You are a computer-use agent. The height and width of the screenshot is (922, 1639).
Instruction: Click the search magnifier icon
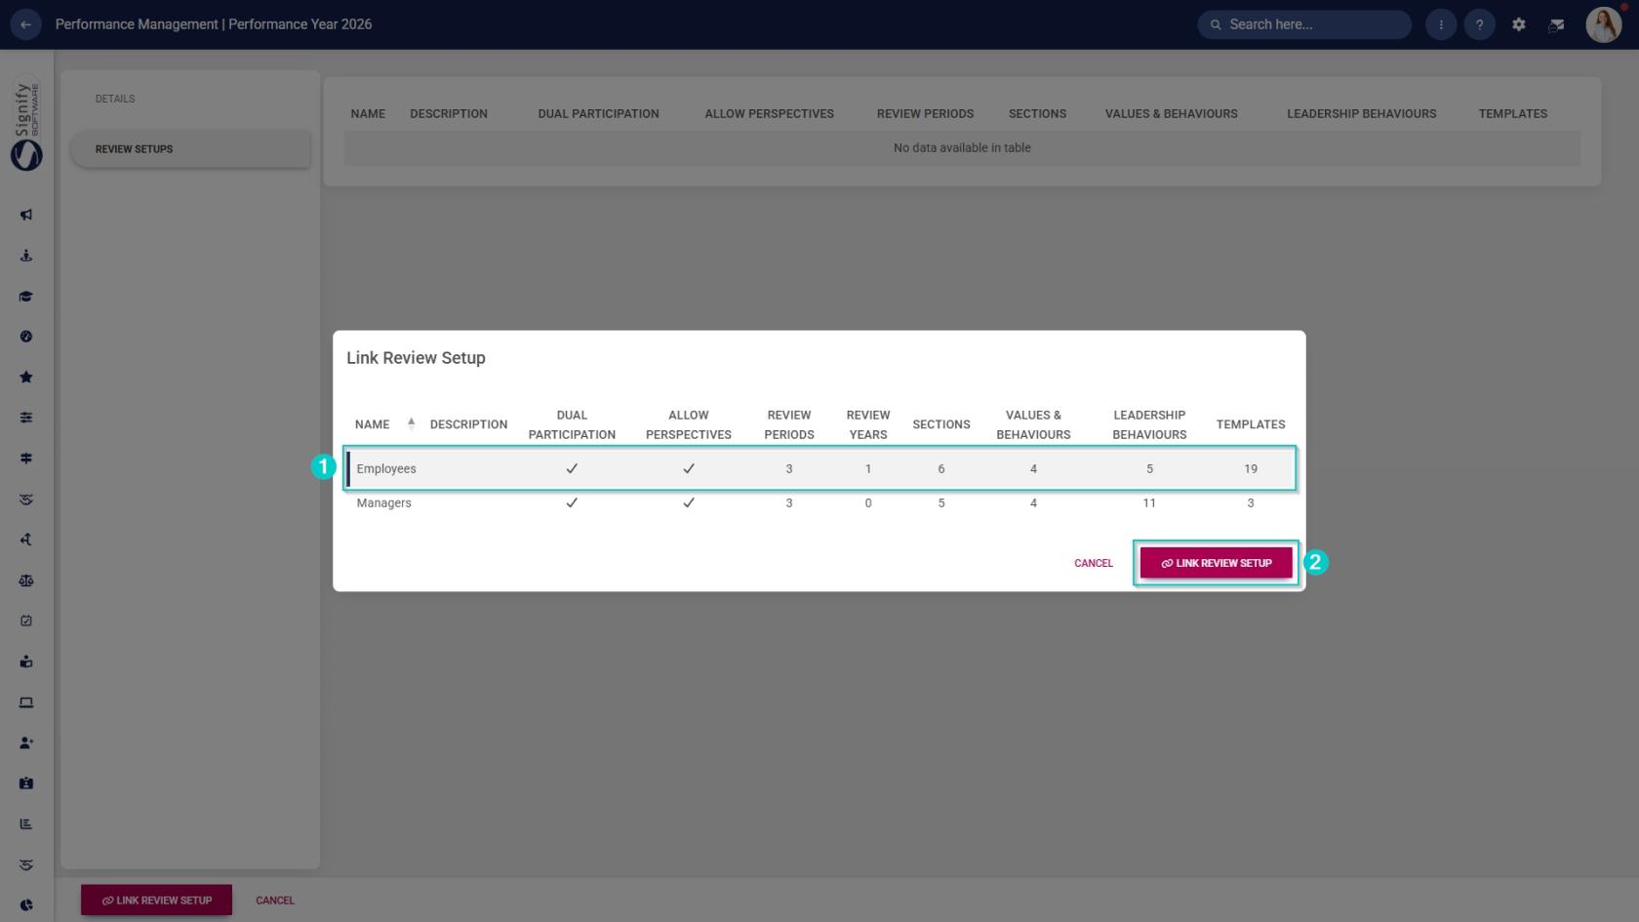click(x=1216, y=24)
